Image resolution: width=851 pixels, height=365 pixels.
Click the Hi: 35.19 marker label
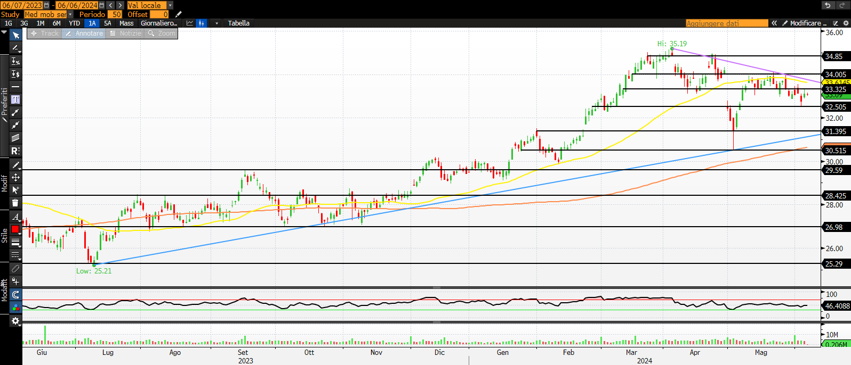pos(672,44)
